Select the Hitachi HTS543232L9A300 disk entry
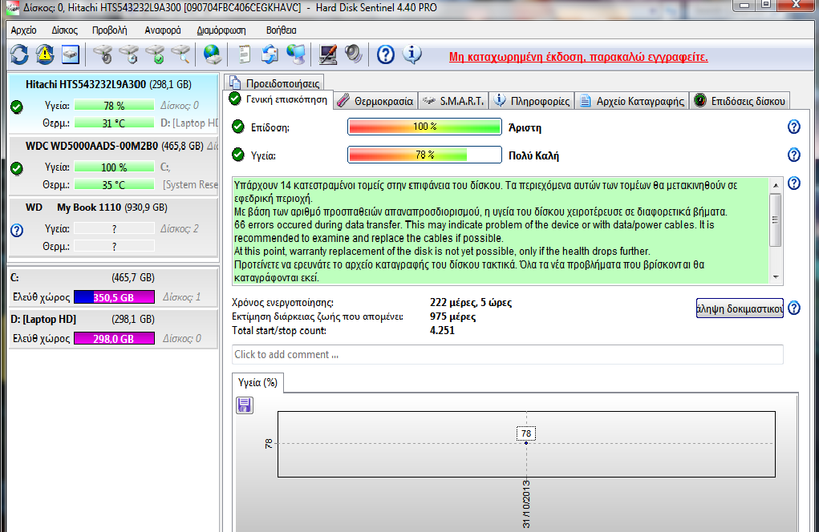The width and height of the screenshot is (819, 532). point(113,103)
